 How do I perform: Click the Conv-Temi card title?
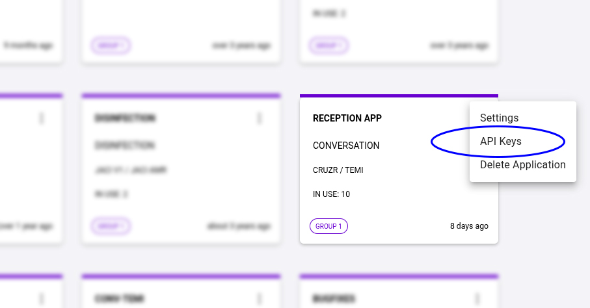119,299
